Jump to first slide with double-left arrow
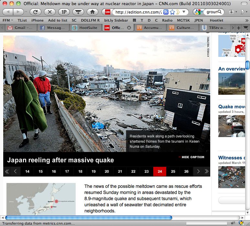250x226 pixels. pos(7,171)
